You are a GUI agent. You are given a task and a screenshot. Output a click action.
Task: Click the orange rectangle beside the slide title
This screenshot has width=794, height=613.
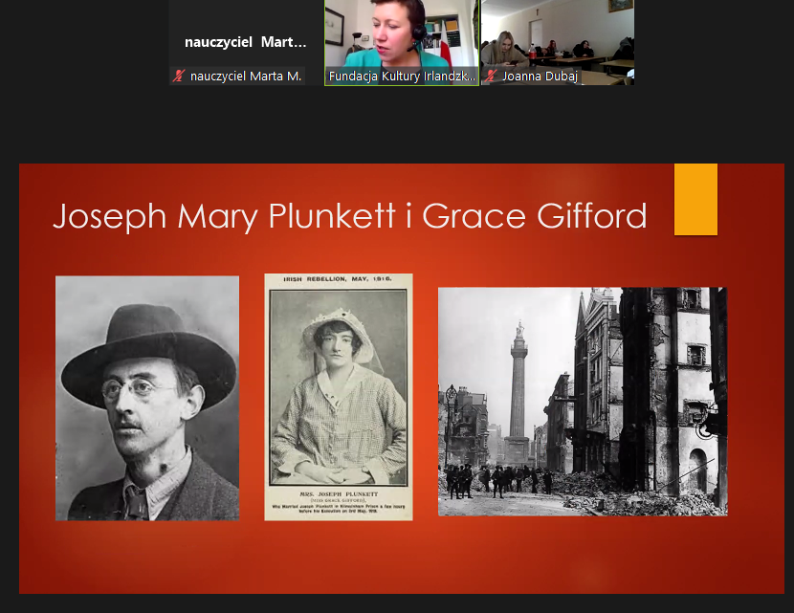tap(695, 199)
